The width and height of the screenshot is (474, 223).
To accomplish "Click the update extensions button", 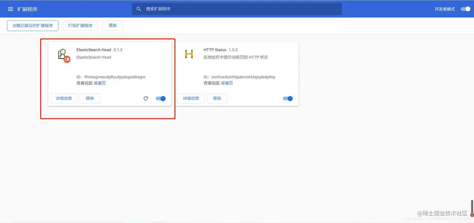I will [x=113, y=26].
